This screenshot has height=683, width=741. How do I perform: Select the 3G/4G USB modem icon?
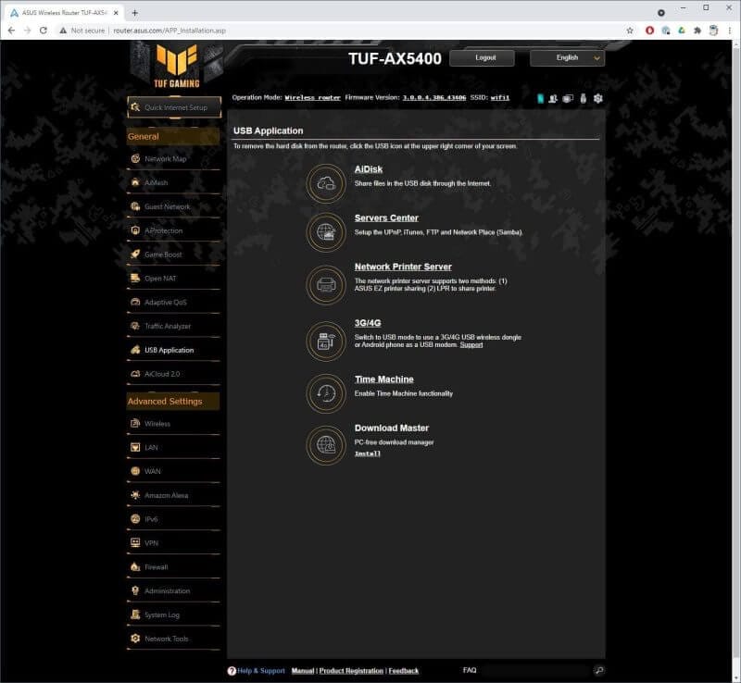click(x=325, y=340)
